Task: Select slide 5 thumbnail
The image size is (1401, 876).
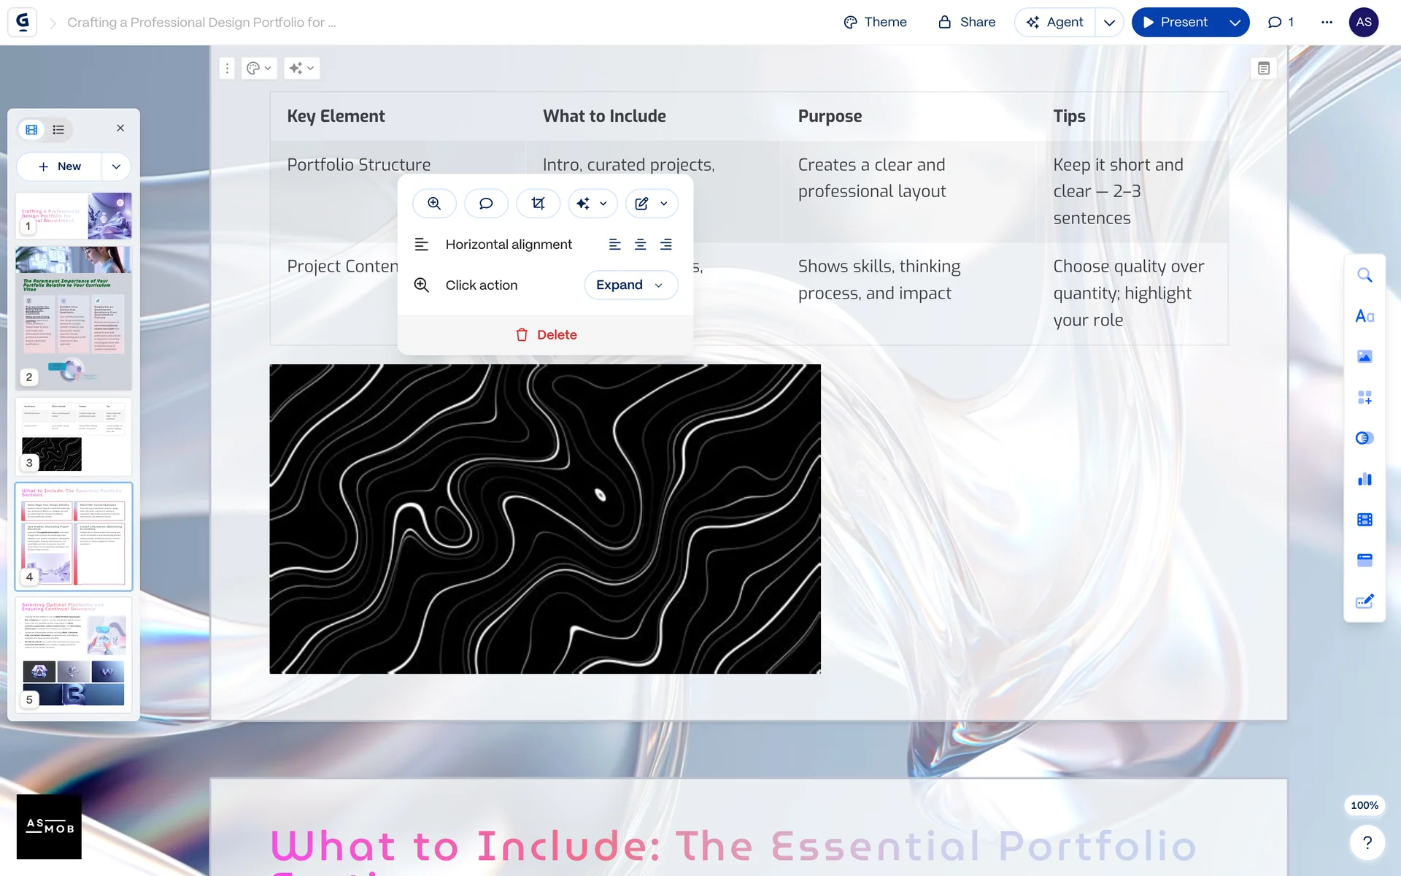Action: (x=73, y=655)
